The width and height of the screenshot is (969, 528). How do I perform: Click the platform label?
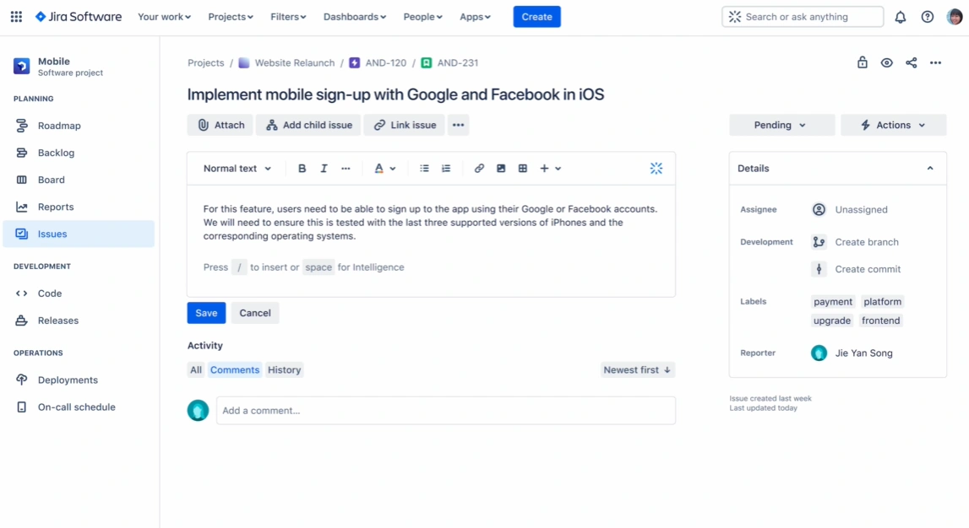coord(883,302)
